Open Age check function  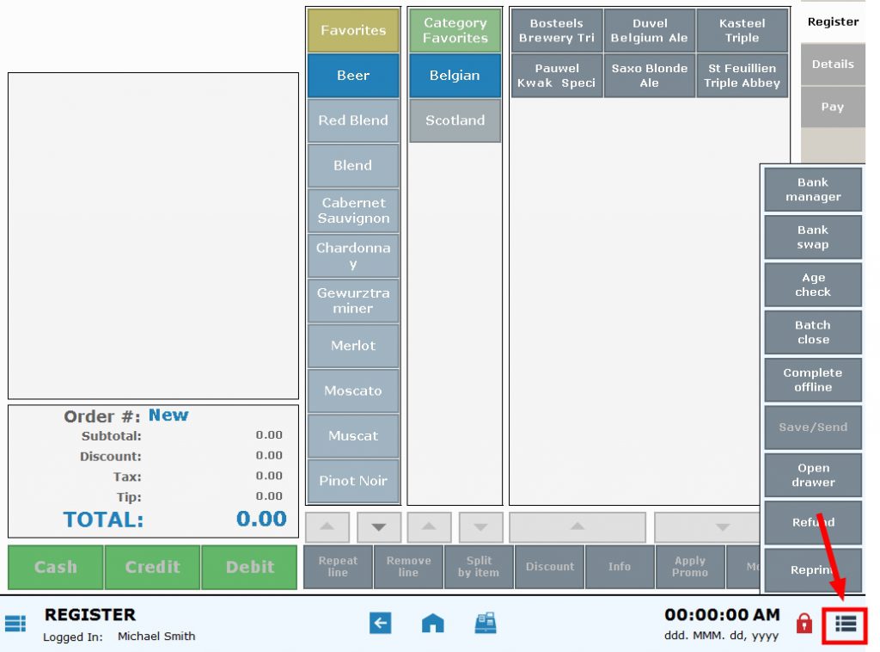tap(813, 285)
